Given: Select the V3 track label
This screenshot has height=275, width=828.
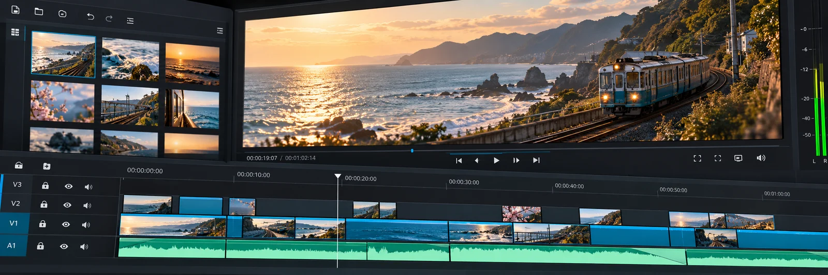Looking at the screenshot, I should (x=17, y=184).
